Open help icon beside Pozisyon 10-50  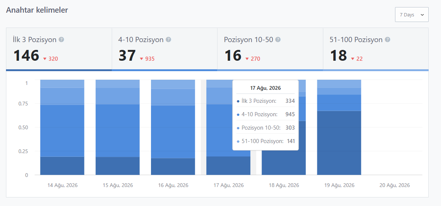point(278,40)
